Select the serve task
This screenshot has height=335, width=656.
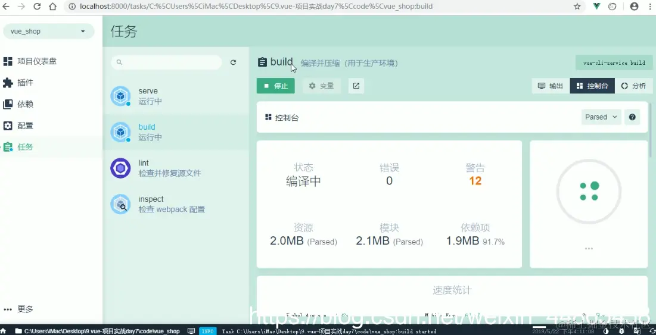coord(176,96)
